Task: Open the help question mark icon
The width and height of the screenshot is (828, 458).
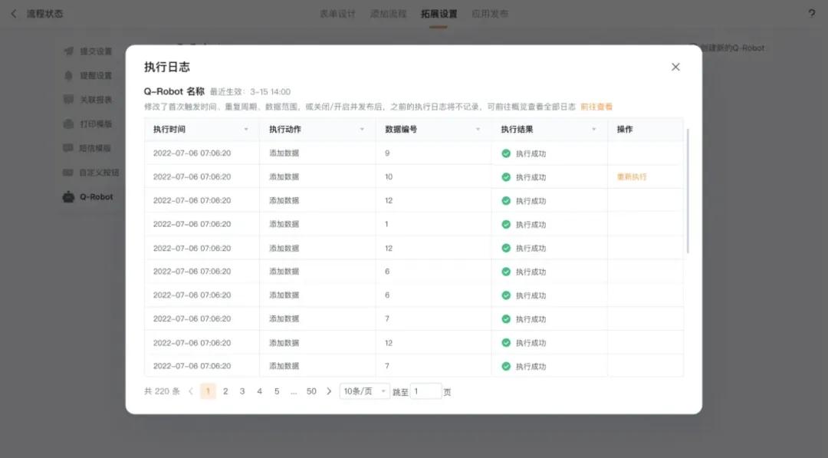Action: pyautogui.click(x=812, y=14)
